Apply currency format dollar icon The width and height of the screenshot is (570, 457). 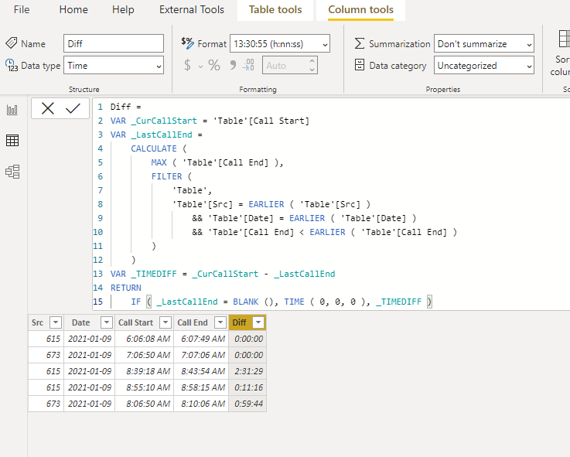coord(187,66)
